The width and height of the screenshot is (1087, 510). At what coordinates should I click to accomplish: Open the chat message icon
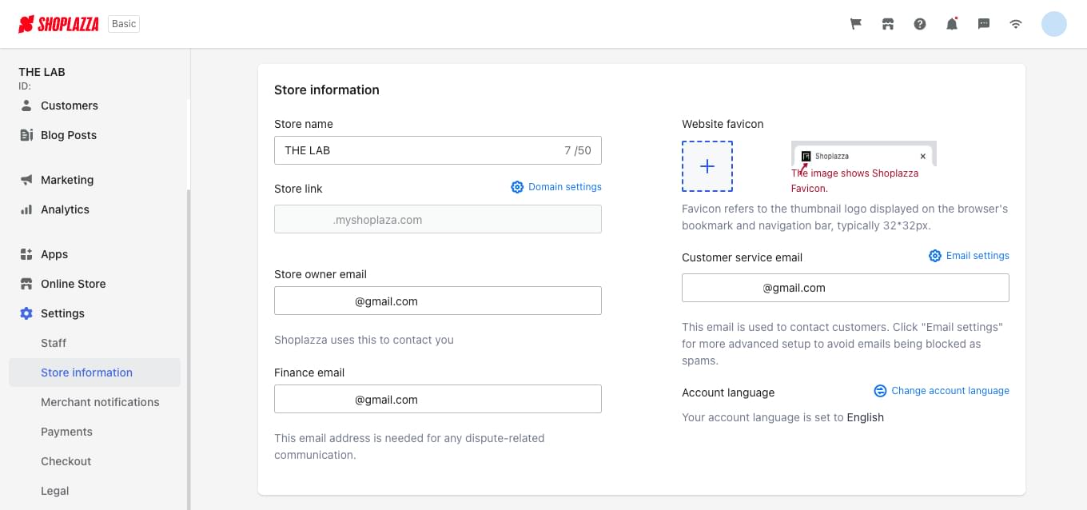984,24
